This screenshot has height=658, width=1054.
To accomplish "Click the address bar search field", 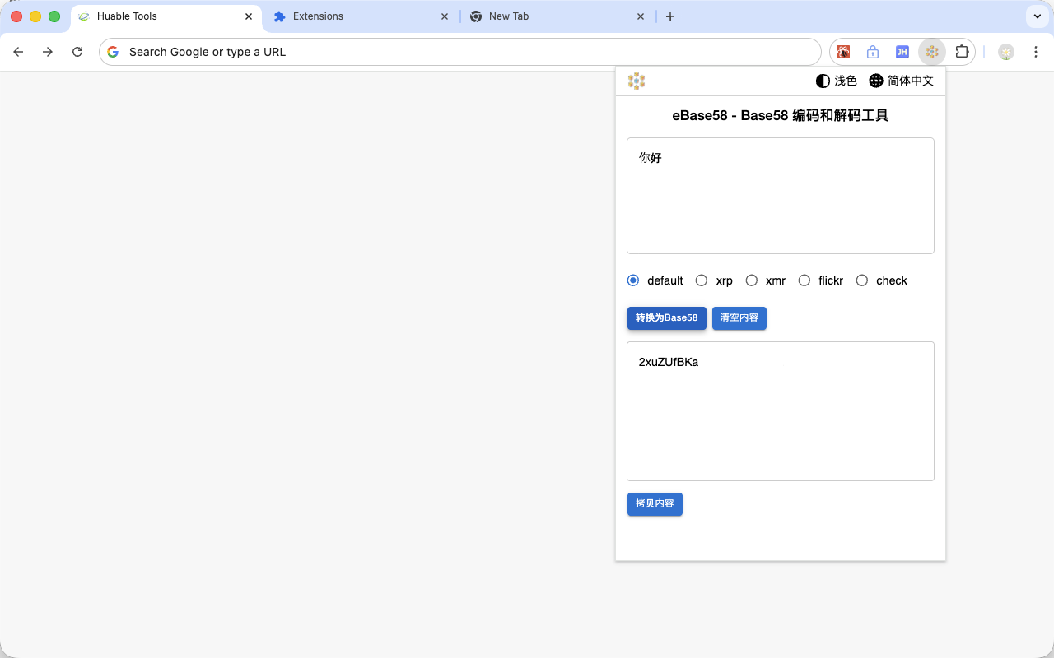I will pos(460,52).
